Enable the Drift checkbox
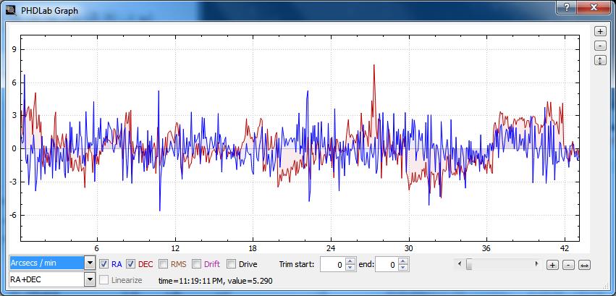 pyautogui.click(x=196, y=264)
